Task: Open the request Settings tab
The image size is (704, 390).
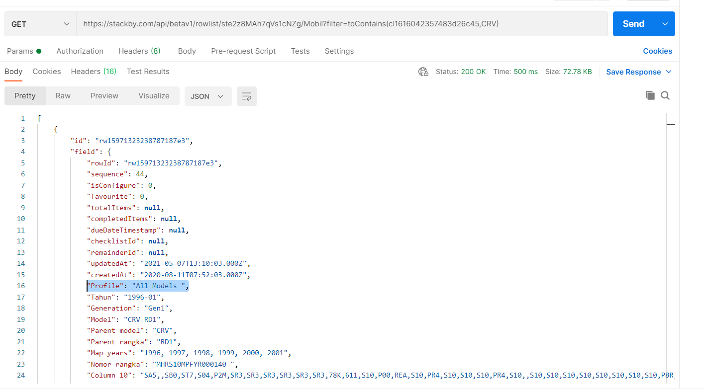Action: pyautogui.click(x=339, y=51)
